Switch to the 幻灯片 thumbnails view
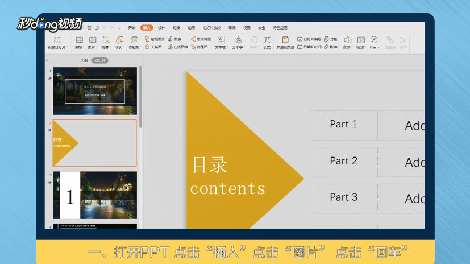Viewport: 470px width, 264px height. click(x=100, y=60)
